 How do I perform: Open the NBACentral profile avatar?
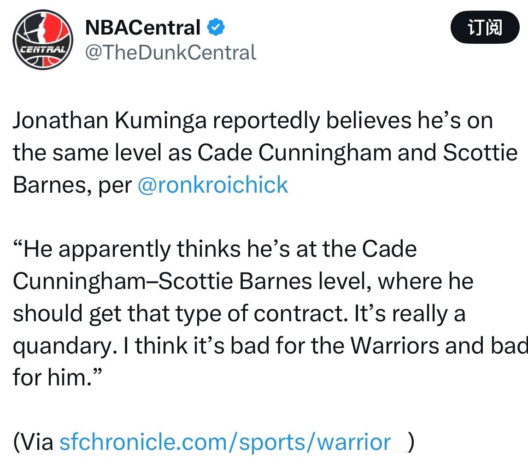pos(43,40)
